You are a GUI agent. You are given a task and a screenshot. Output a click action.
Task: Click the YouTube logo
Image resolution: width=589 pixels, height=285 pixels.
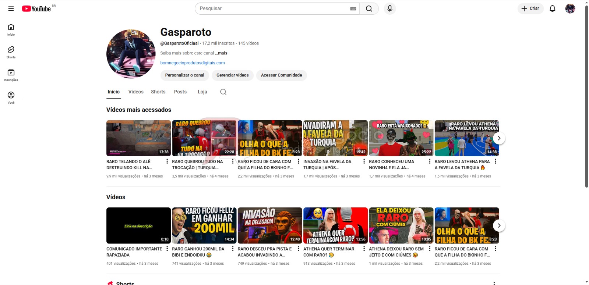pos(36,8)
